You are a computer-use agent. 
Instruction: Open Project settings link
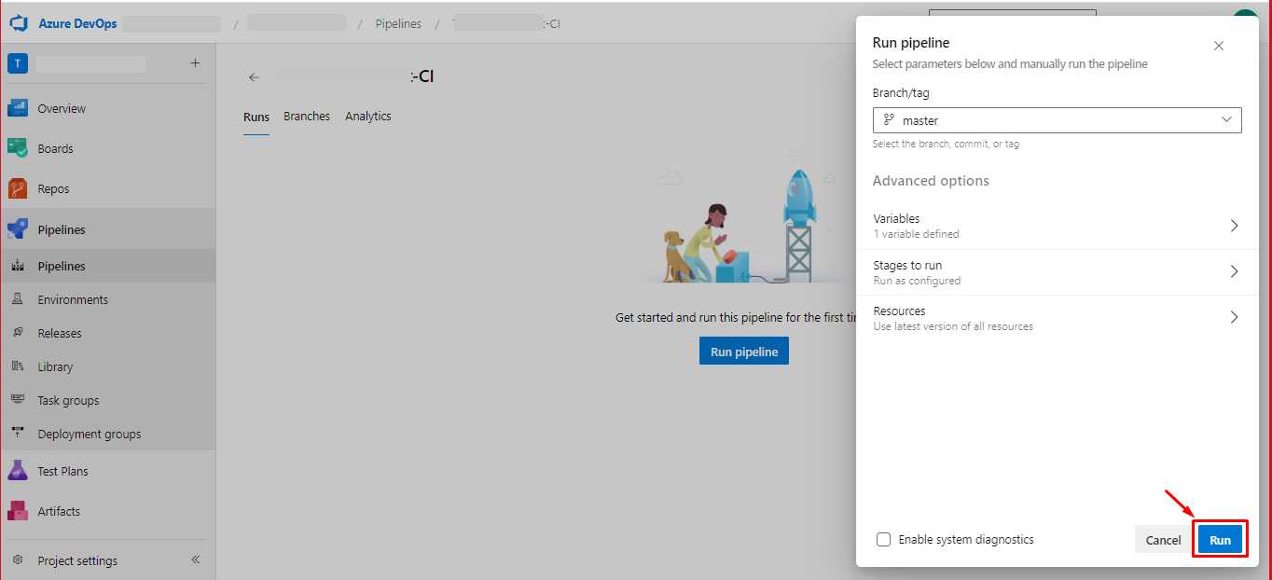pos(77,560)
